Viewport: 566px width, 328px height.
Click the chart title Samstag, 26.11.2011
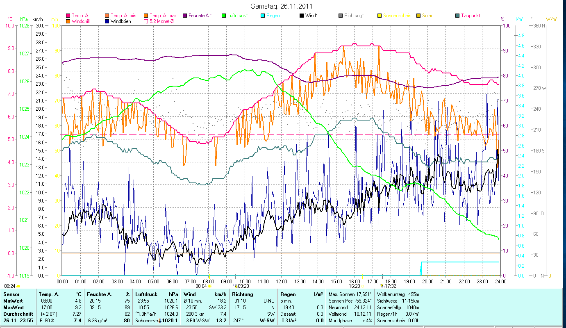(x=283, y=6)
